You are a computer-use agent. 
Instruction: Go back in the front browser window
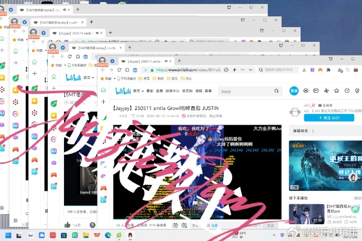[x=103, y=70]
